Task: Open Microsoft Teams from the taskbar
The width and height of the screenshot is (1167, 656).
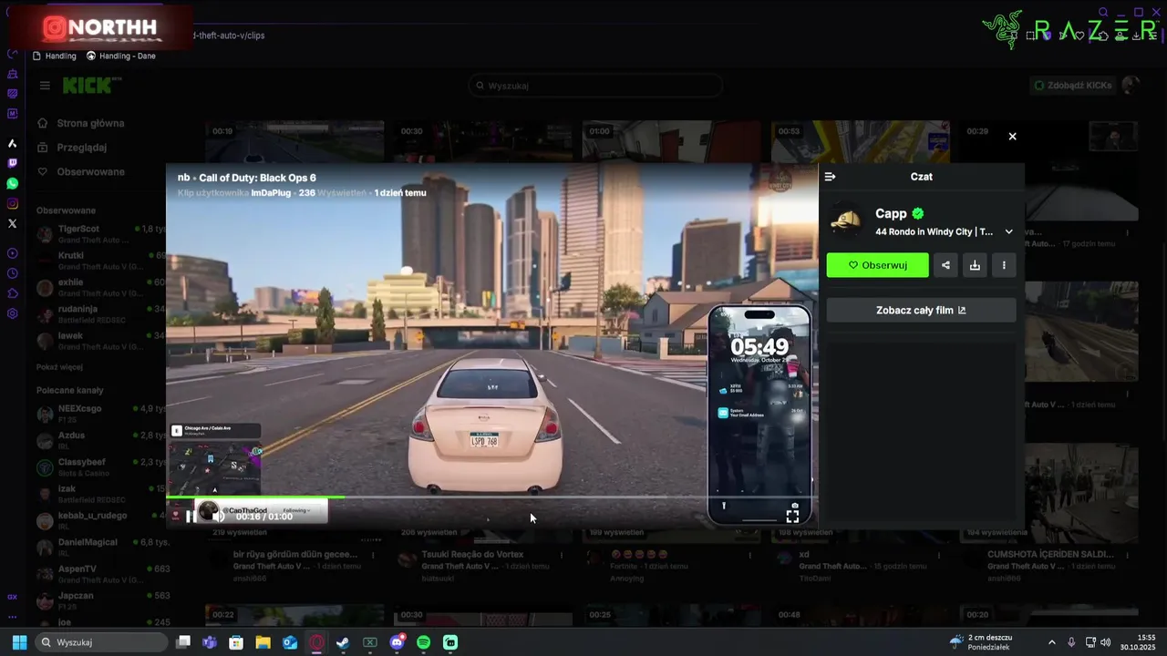Action: (210, 642)
